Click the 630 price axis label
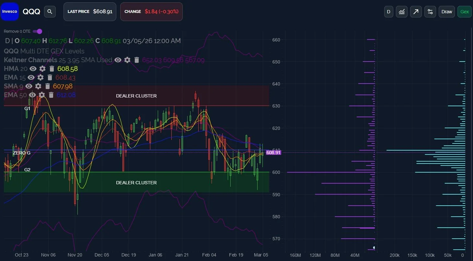The image size is (473, 261). (276, 106)
